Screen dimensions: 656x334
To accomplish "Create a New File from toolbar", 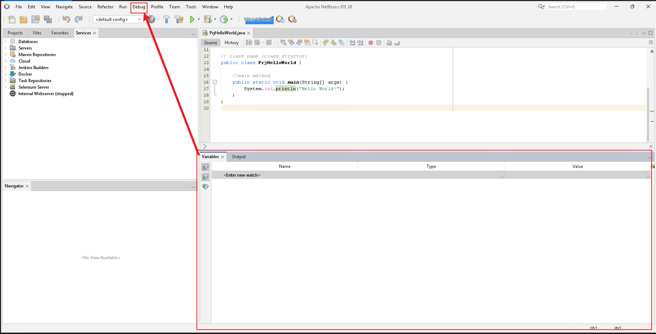I will [12, 20].
